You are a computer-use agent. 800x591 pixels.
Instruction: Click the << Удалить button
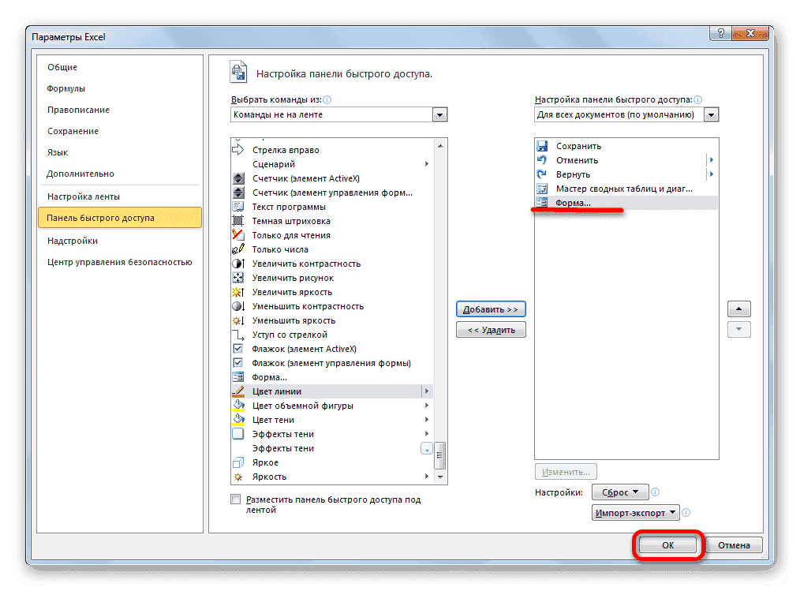point(491,330)
